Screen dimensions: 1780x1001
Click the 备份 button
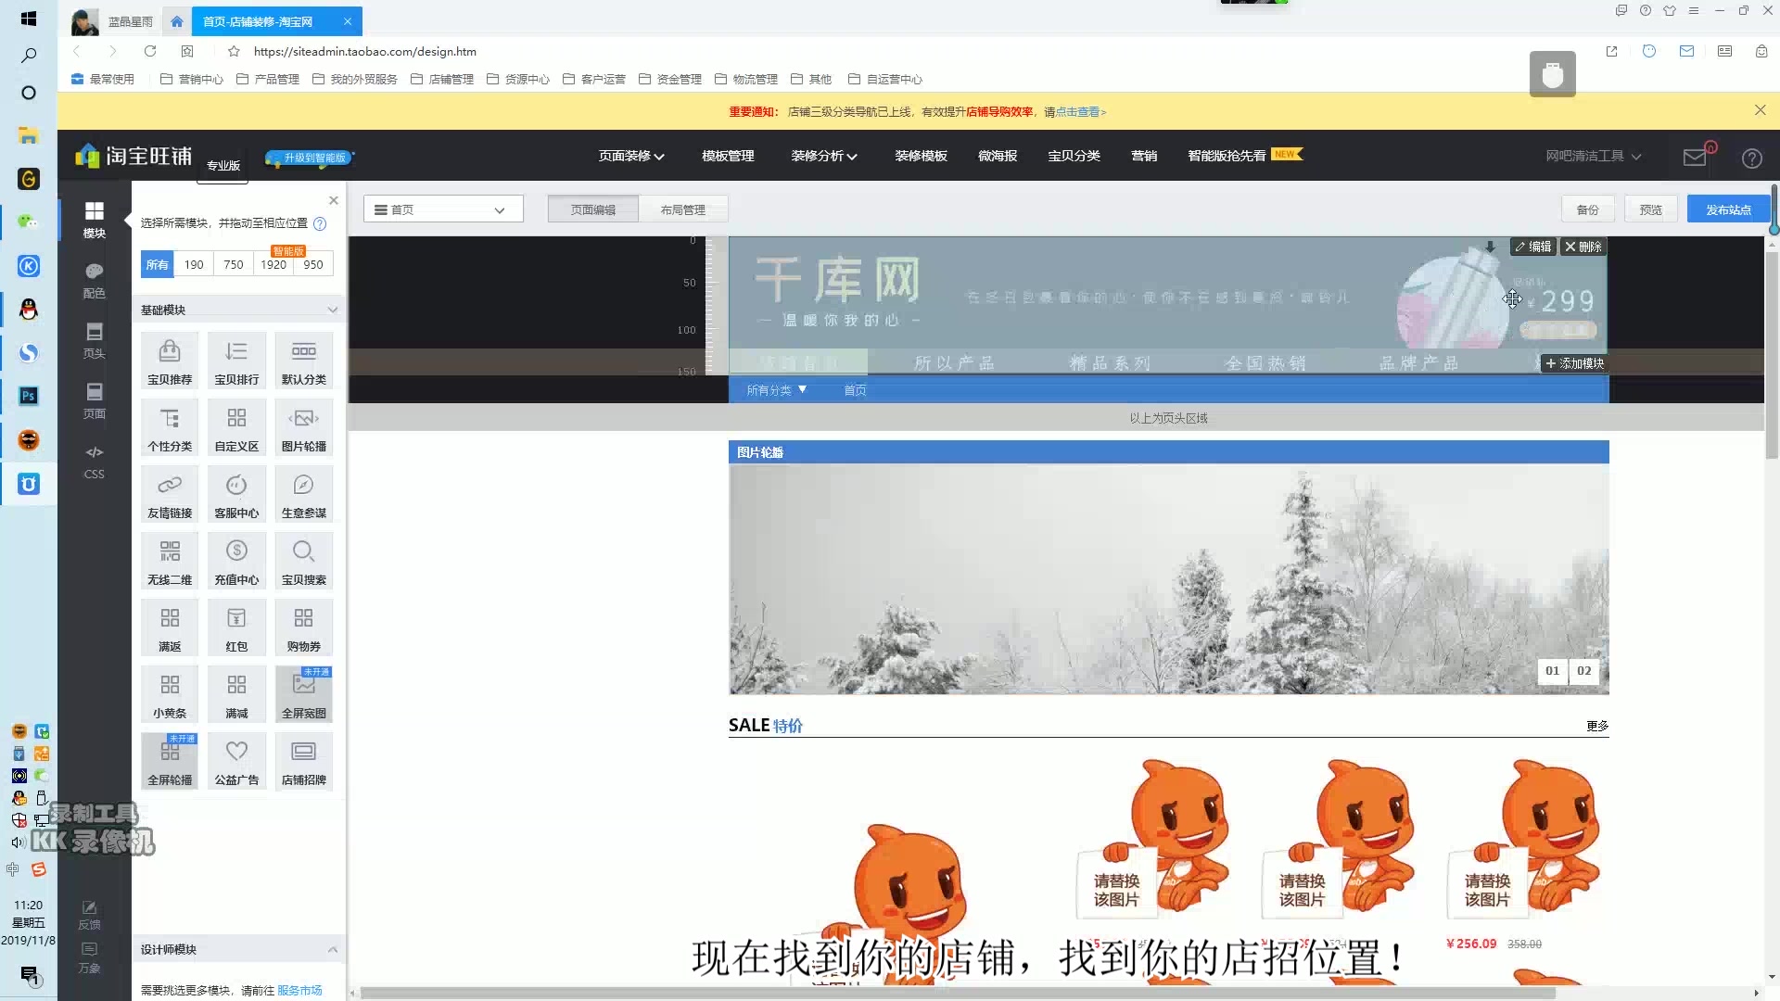(x=1587, y=209)
